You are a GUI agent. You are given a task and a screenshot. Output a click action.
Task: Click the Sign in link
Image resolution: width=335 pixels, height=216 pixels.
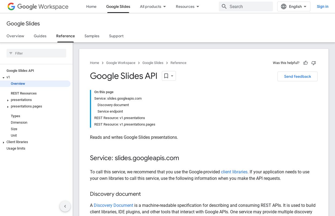pos(323,6)
